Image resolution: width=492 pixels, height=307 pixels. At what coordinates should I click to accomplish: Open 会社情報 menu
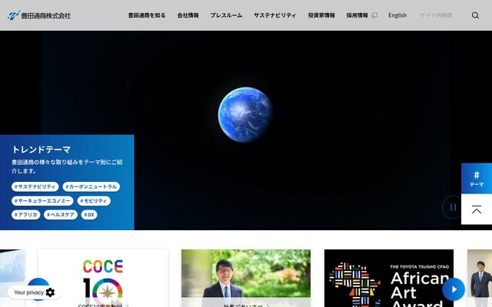(188, 15)
